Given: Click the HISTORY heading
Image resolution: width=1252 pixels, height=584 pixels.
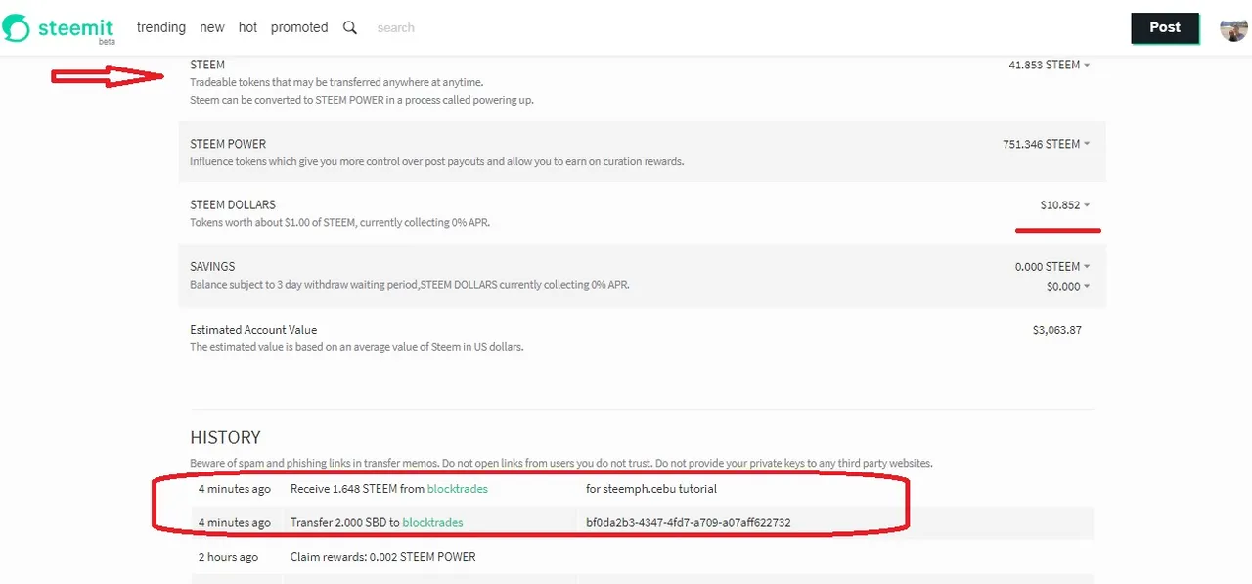Looking at the screenshot, I should tap(226, 437).
